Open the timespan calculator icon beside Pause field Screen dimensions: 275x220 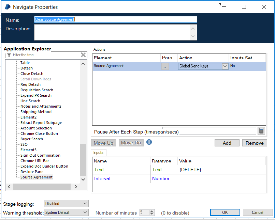[x=261, y=130]
